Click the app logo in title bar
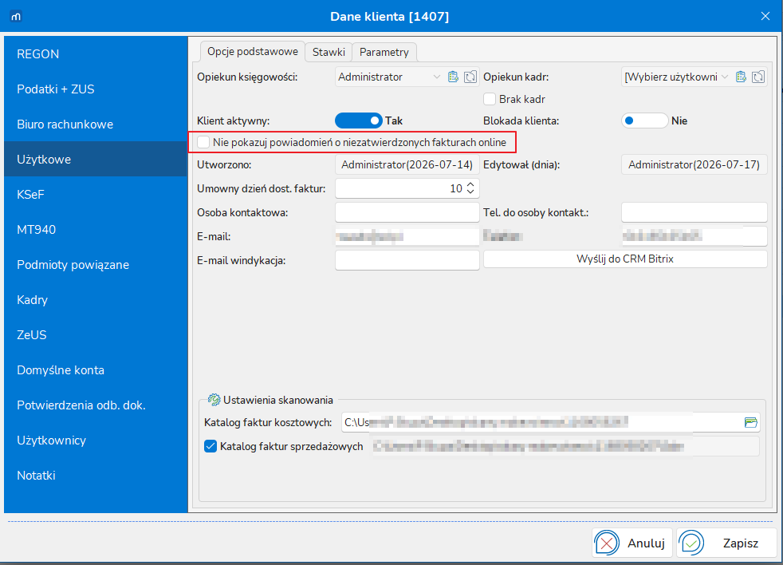Image resolution: width=783 pixels, height=565 pixels. (x=16, y=17)
